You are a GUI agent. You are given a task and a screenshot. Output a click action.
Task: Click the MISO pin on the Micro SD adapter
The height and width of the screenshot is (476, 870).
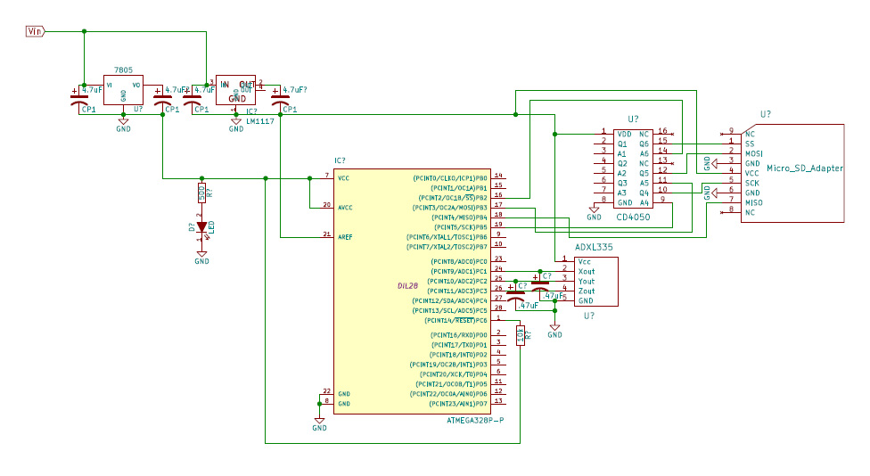(x=754, y=202)
